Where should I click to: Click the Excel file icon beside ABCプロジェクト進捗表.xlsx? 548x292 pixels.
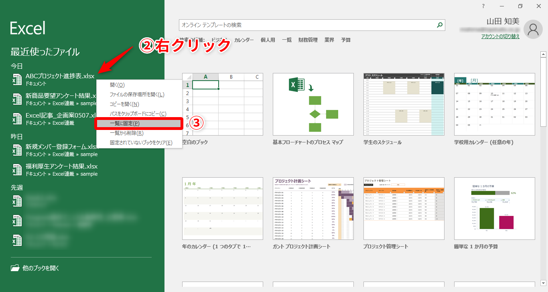click(x=17, y=79)
